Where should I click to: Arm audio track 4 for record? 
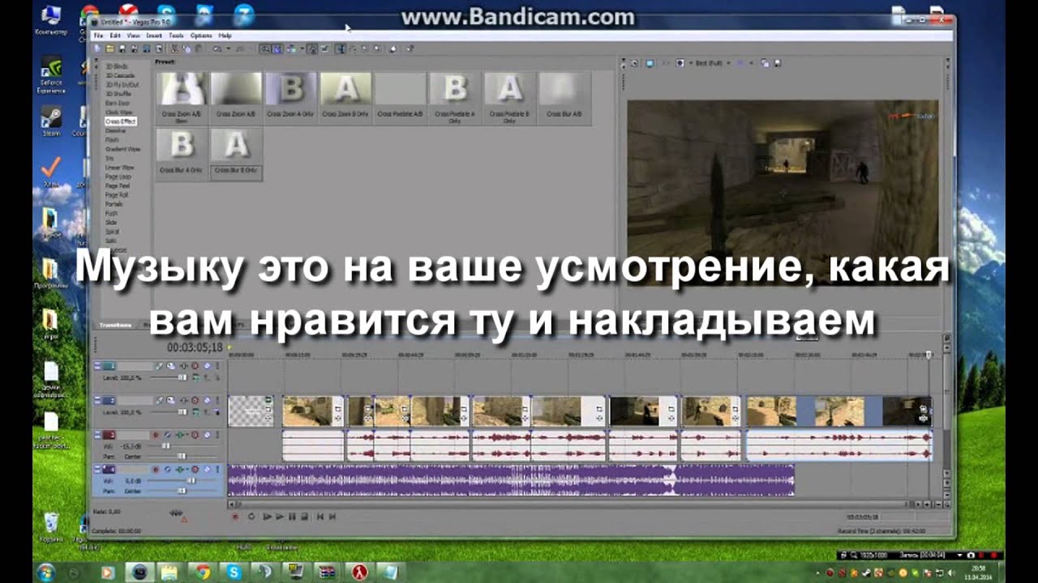pyautogui.click(x=156, y=470)
